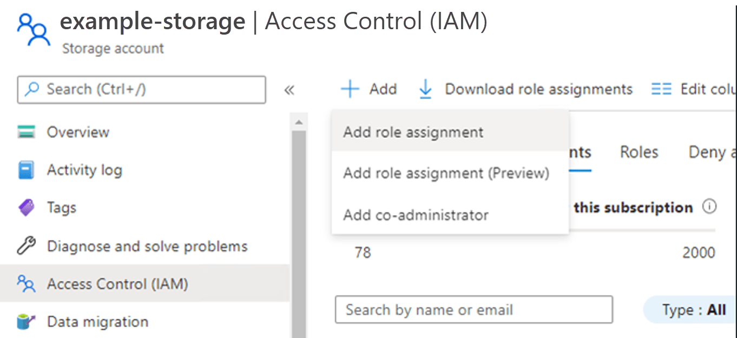Select Add role assignment from the menu
The image size is (737, 338).
click(x=413, y=131)
